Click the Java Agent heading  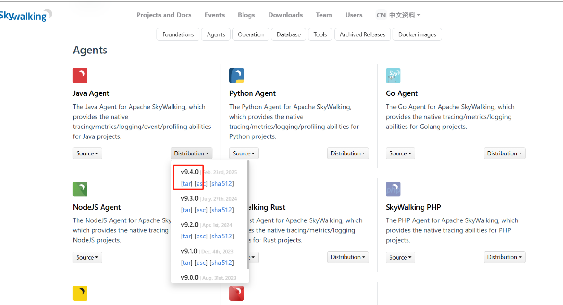click(x=91, y=93)
